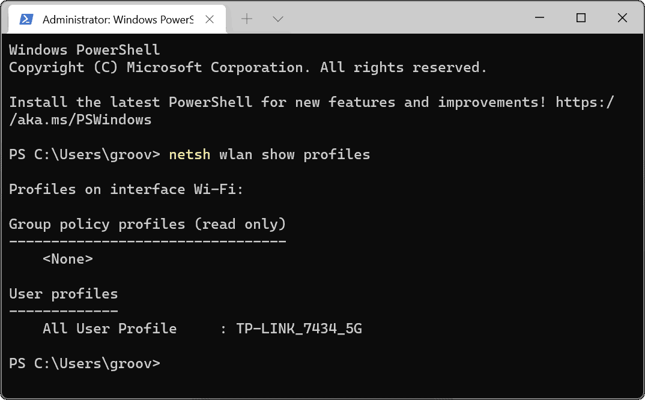Open a new terminal tab with the plus icon
The height and width of the screenshot is (400, 645).
tap(246, 19)
